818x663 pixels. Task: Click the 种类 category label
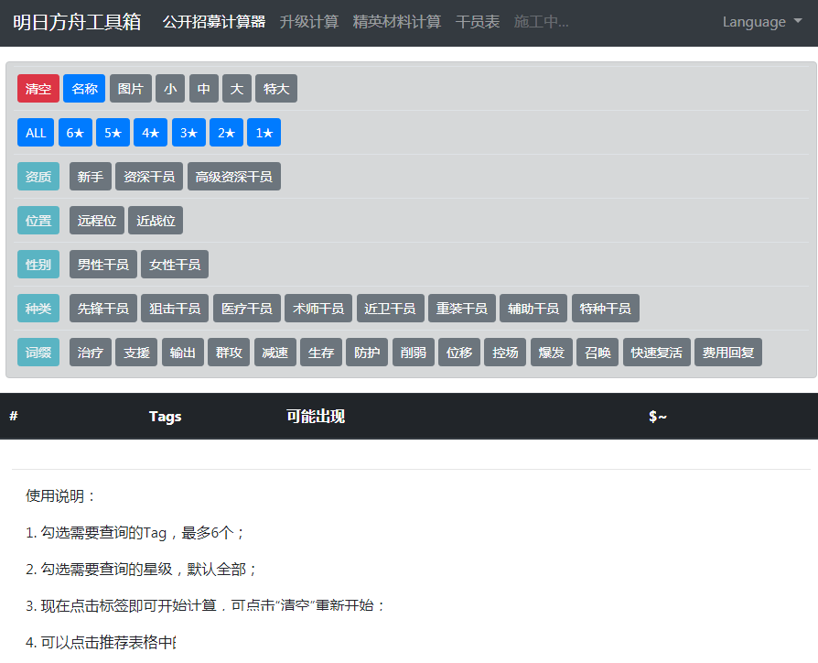tap(38, 308)
